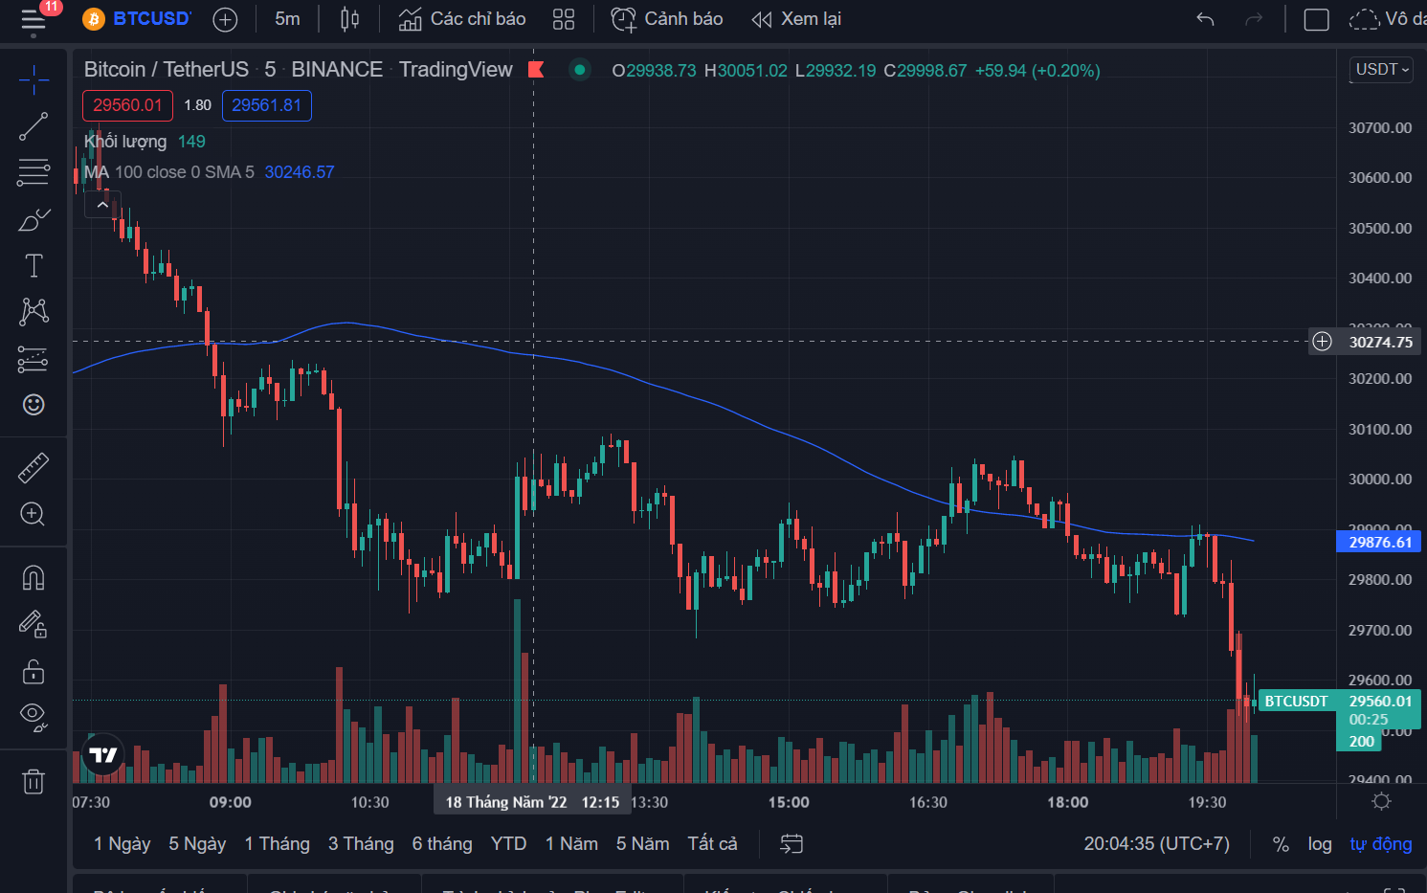
Task: Select the brush drawing tool
Action: pyautogui.click(x=33, y=219)
